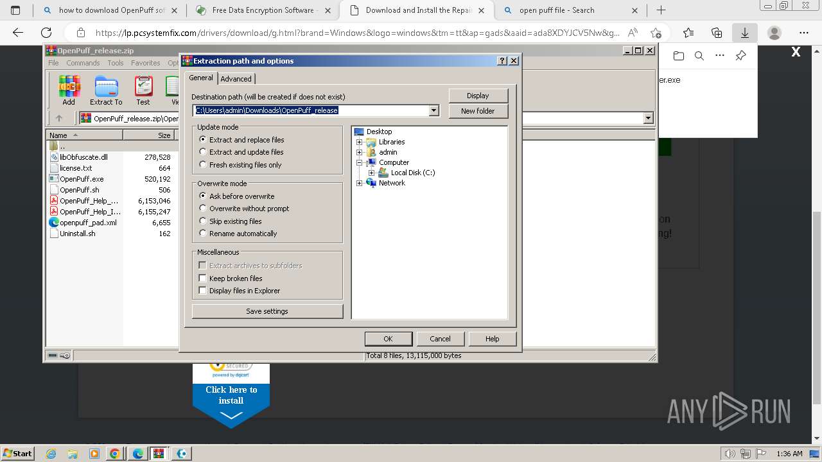Open Start menu on taskbar

[x=17, y=453]
